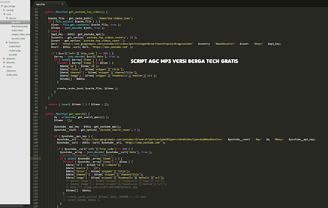Image resolution: width=328 pixels, height=208 pixels.
Task: Expand the libraries folder
Action: point(4,63)
